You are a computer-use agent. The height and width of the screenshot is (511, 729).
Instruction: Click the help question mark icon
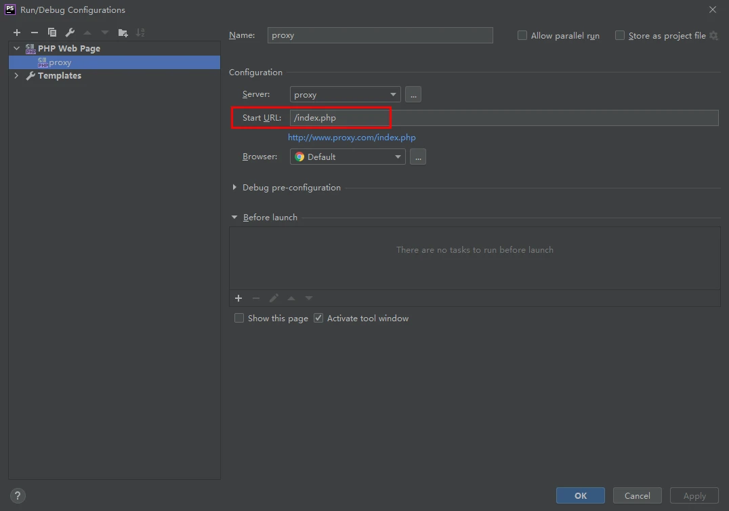tap(18, 495)
